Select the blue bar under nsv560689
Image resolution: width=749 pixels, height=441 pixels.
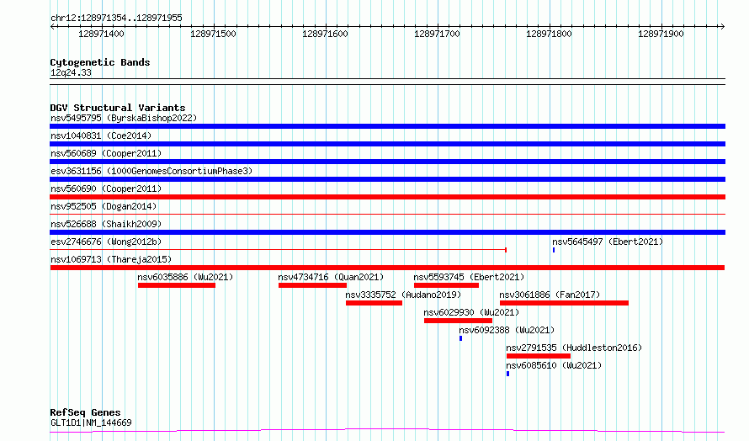[387, 162]
